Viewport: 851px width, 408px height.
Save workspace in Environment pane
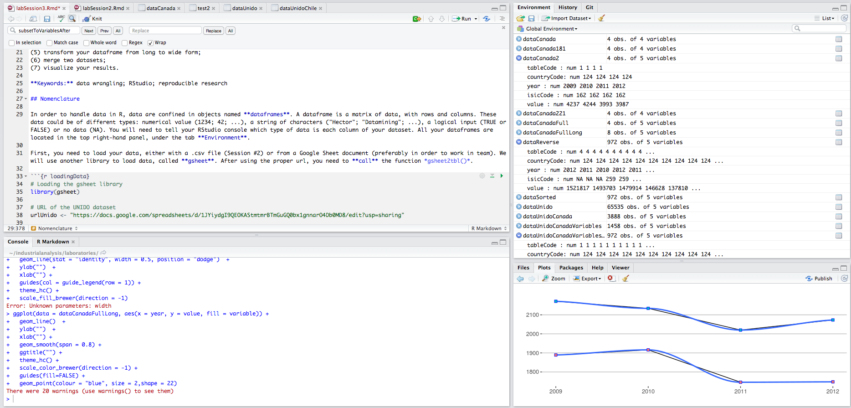click(x=531, y=18)
